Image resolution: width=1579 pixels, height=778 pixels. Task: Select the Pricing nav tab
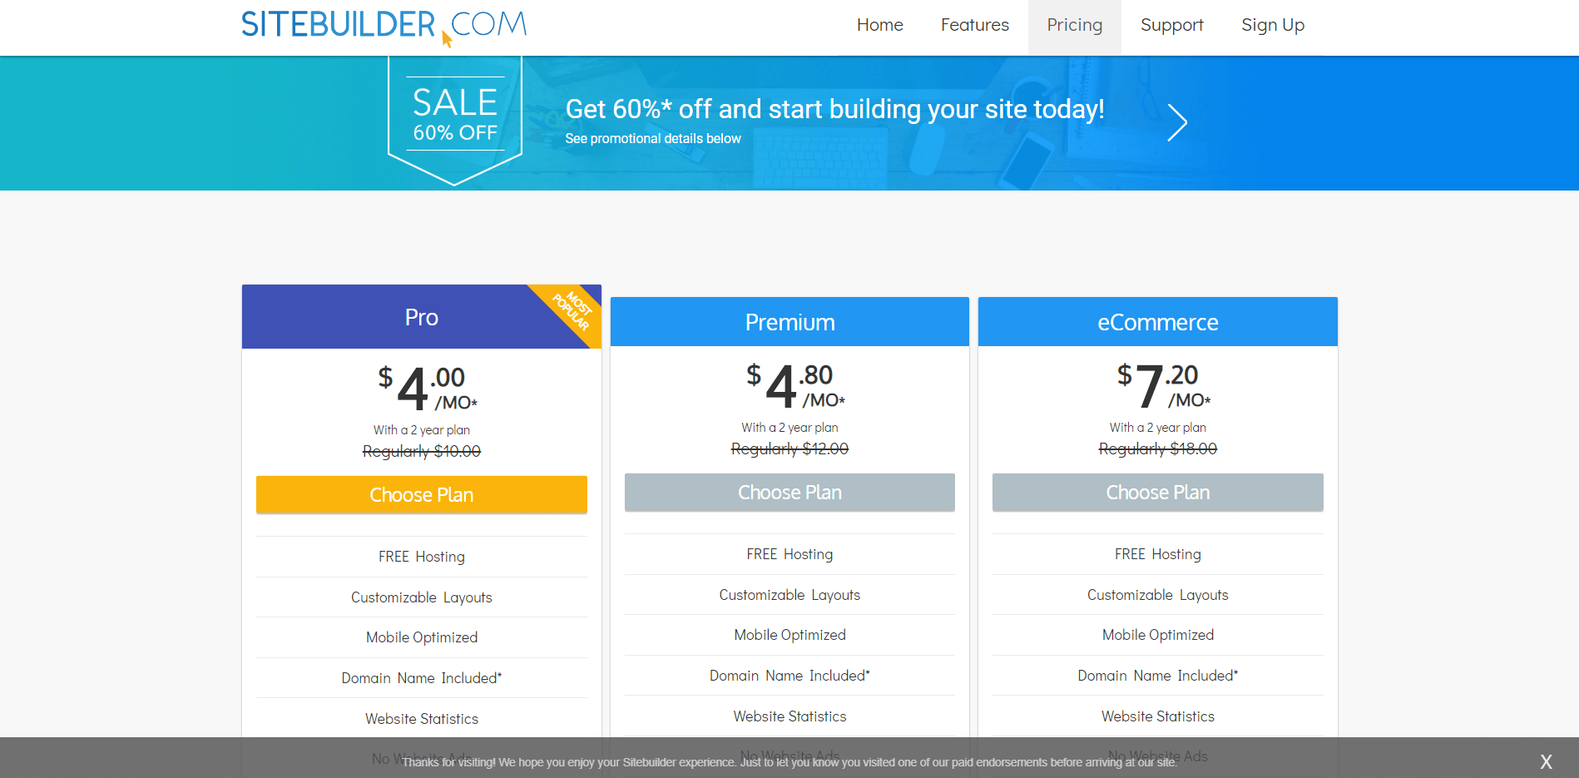click(1074, 26)
